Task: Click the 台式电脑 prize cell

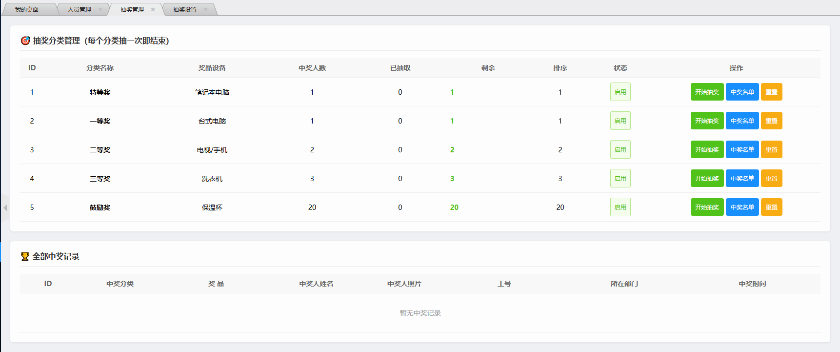Action: [x=212, y=121]
